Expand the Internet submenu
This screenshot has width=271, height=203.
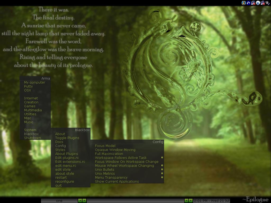point(31,98)
